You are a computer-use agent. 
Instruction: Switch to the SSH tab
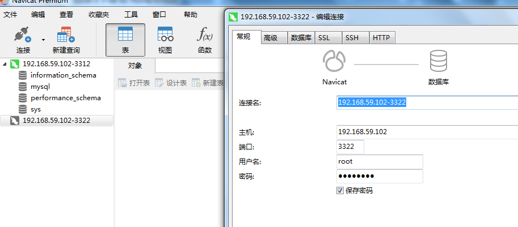tap(355, 38)
